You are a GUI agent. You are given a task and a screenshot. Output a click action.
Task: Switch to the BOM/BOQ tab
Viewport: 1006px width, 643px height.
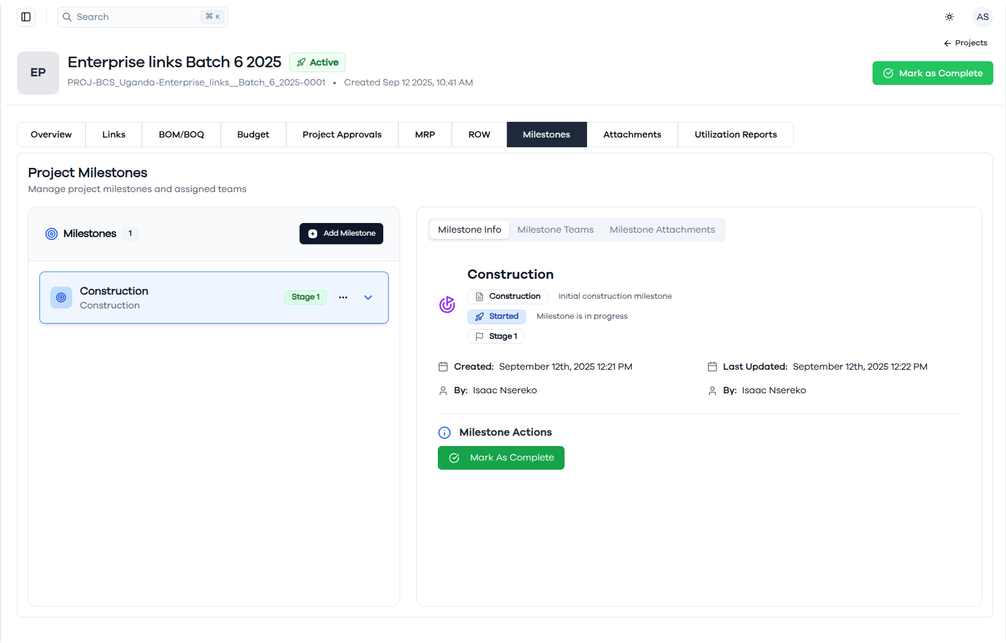181,135
